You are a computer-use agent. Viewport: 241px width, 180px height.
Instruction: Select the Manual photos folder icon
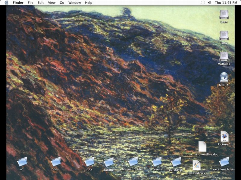point(133,162)
